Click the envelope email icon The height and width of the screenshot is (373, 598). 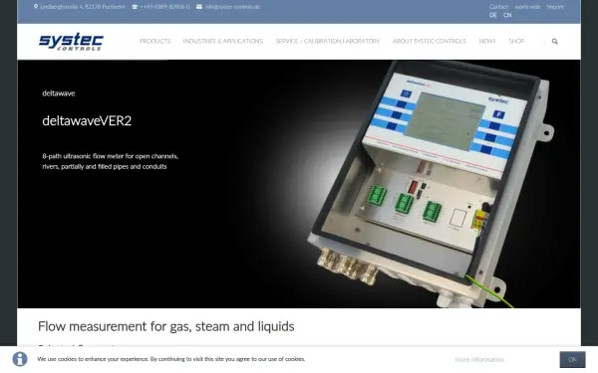point(199,7)
